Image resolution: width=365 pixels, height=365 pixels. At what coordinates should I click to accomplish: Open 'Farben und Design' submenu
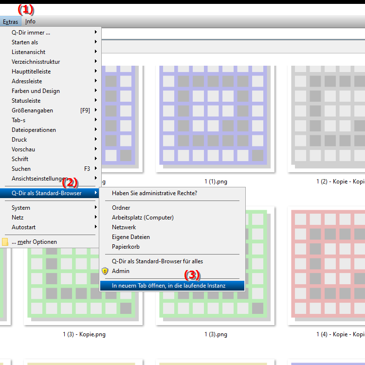pyautogui.click(x=51, y=91)
